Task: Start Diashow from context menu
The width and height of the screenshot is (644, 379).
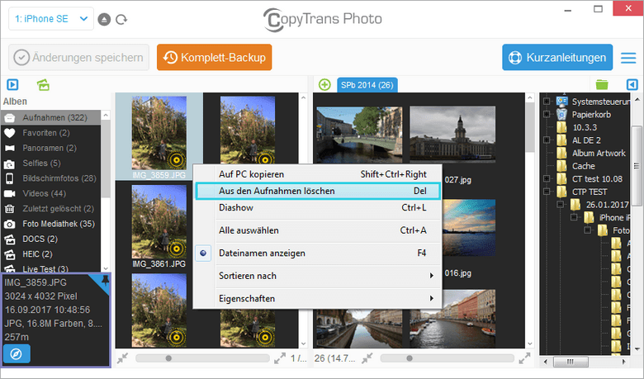Action: (x=317, y=208)
